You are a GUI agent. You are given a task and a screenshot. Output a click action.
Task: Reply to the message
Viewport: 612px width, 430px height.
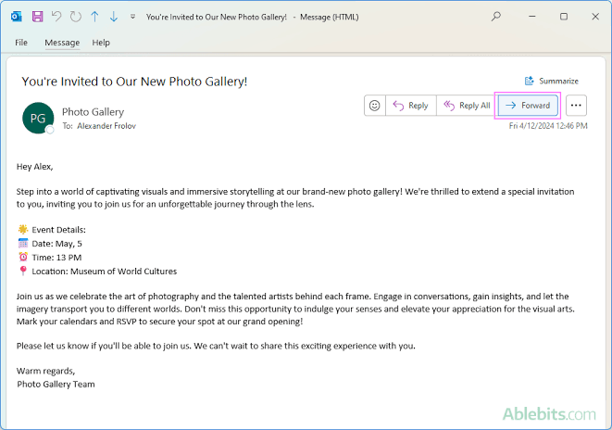click(410, 106)
